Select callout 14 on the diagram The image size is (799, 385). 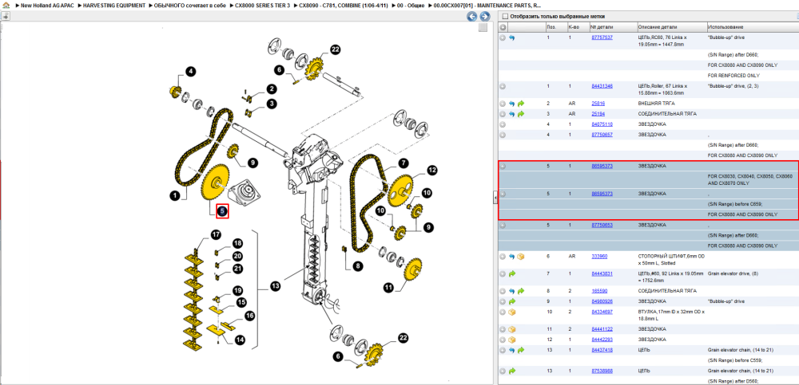coord(240,339)
